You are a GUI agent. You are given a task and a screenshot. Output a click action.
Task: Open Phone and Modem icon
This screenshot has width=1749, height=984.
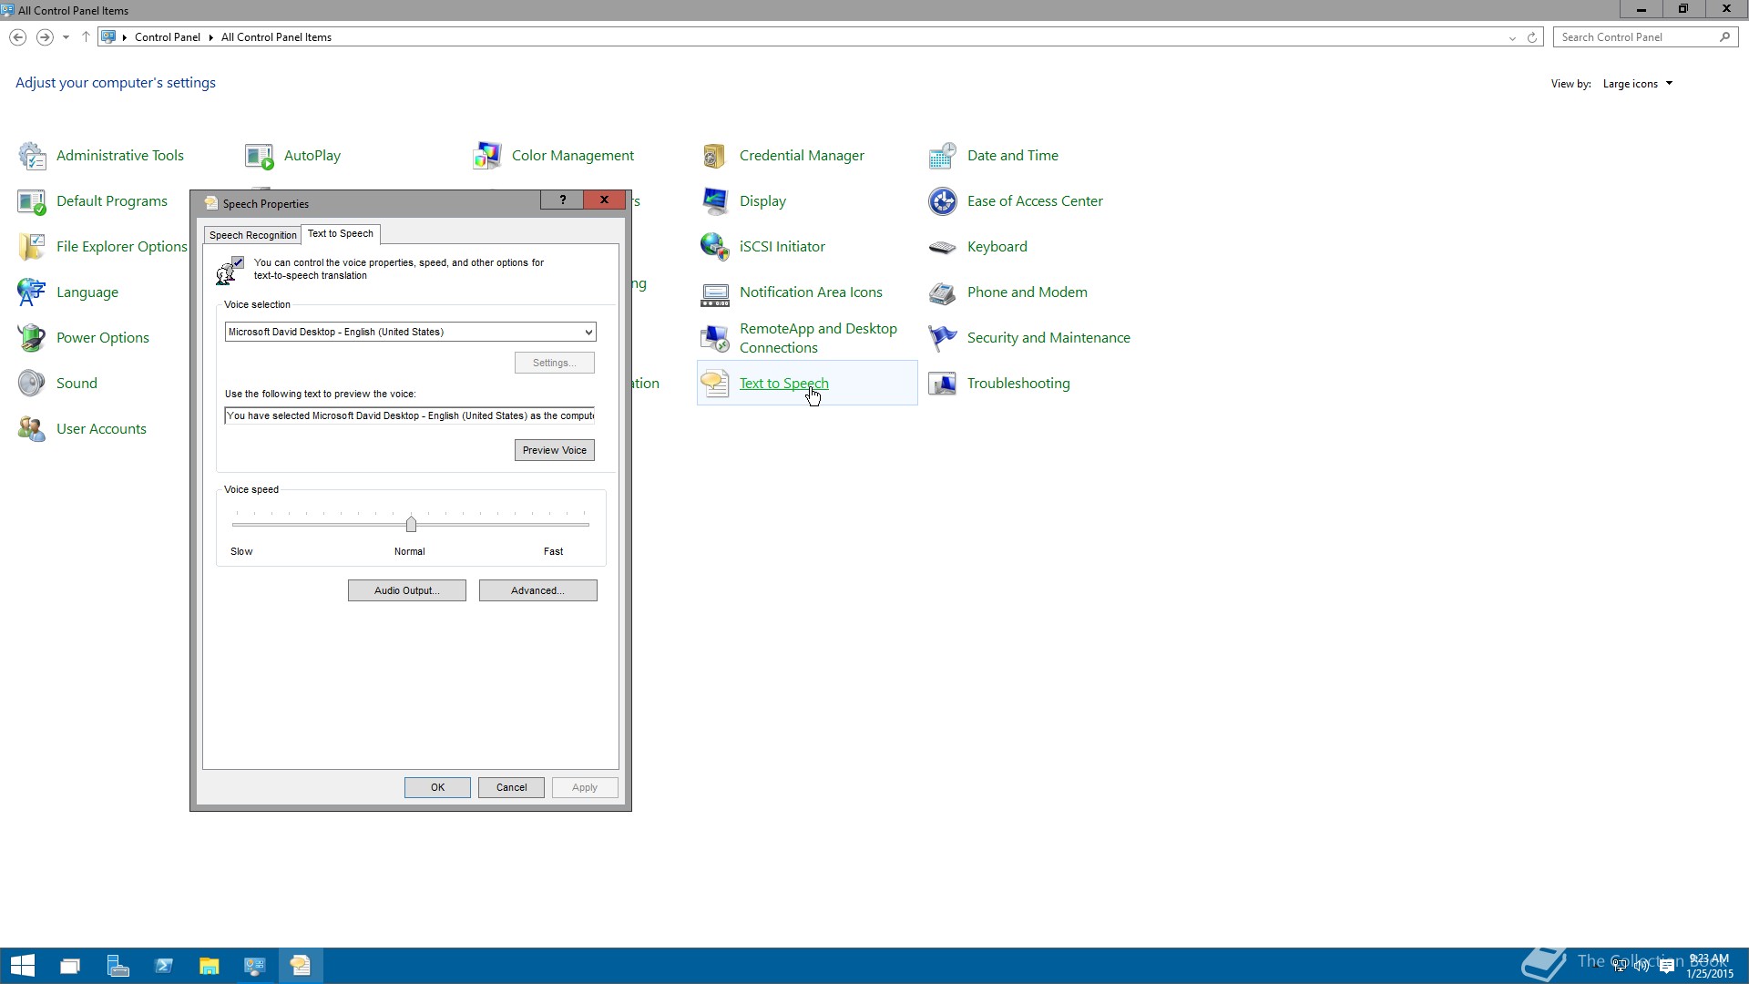943,292
